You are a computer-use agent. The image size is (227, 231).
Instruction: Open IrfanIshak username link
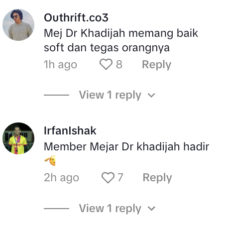click(70, 131)
